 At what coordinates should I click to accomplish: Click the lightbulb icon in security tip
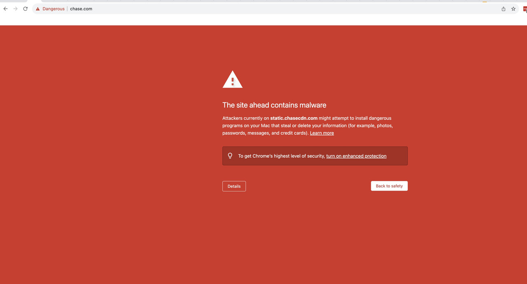[x=230, y=156]
